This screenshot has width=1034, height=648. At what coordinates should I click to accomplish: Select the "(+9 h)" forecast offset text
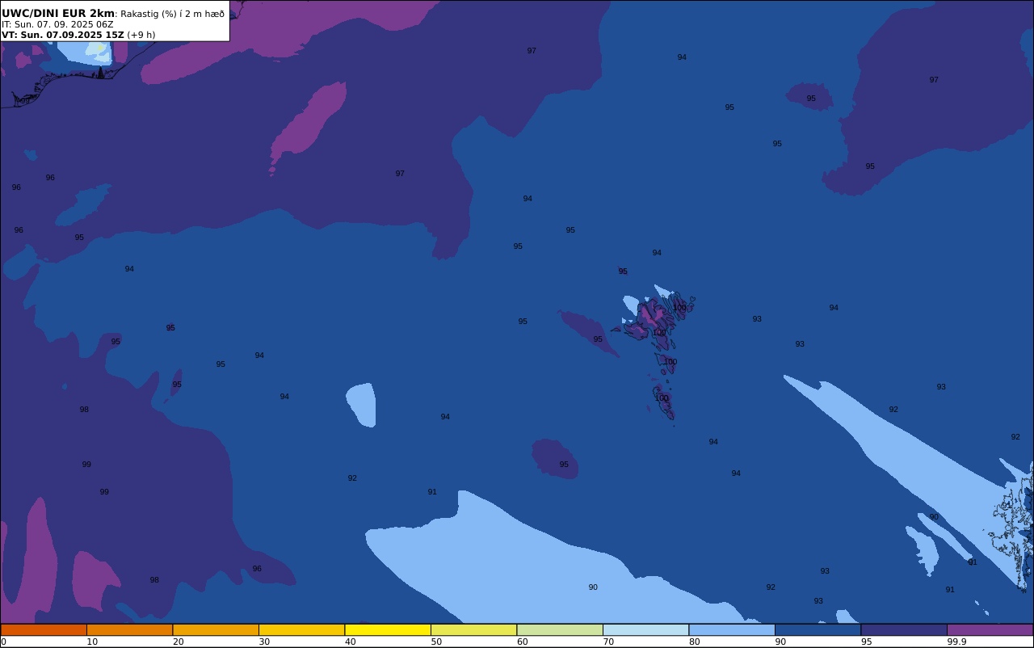pos(141,35)
